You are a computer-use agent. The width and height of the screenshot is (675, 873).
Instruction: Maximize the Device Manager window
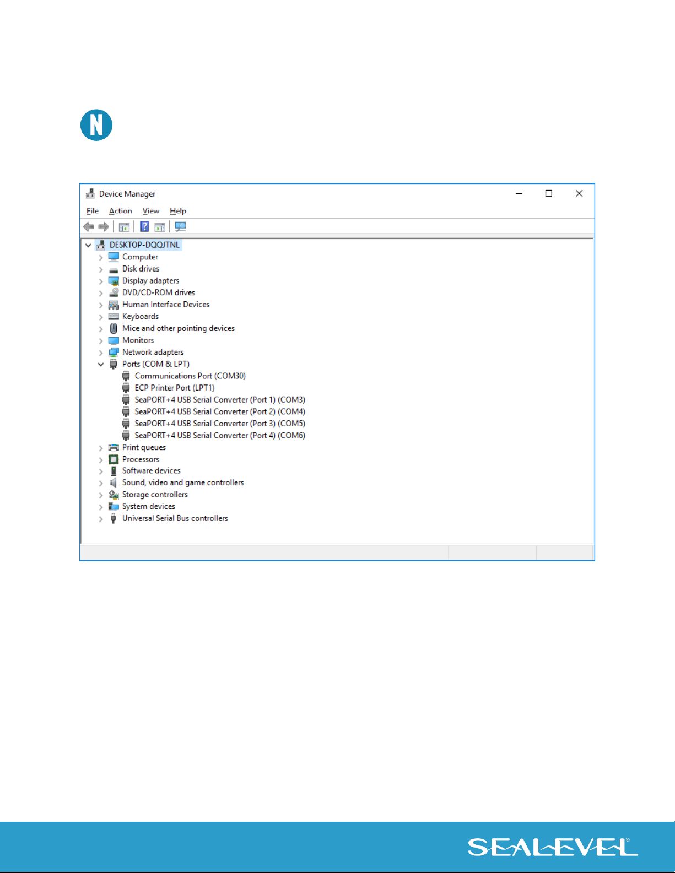[549, 193]
